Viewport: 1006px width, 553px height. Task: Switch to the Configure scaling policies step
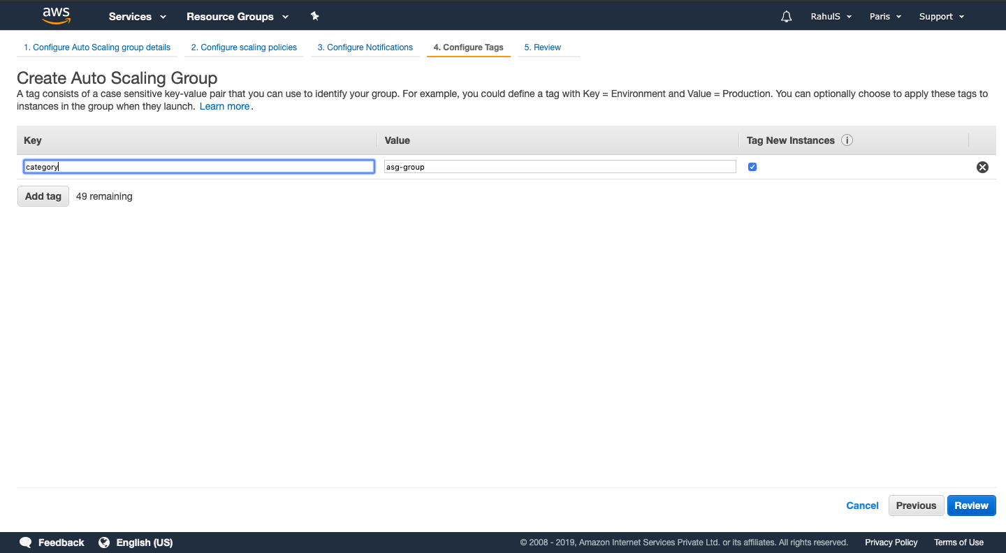coord(244,47)
